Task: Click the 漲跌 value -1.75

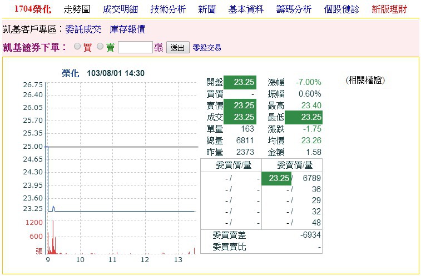Action: (312, 129)
